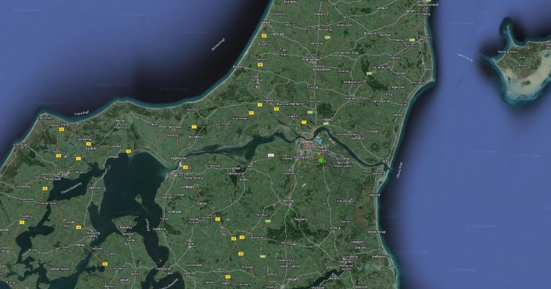The height and width of the screenshot is (289, 551).
Task: Click the Saltum label
Action: [x=261, y=59]
